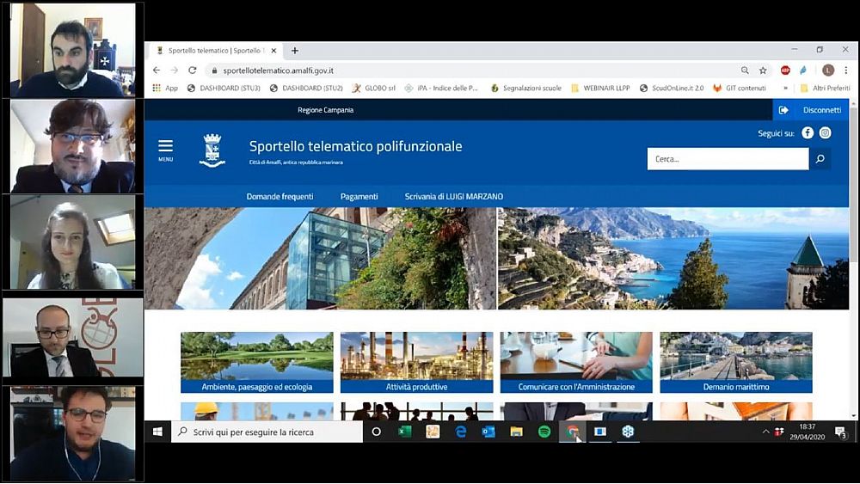
Task: Select the woman participant video tile
Action: coord(73,242)
